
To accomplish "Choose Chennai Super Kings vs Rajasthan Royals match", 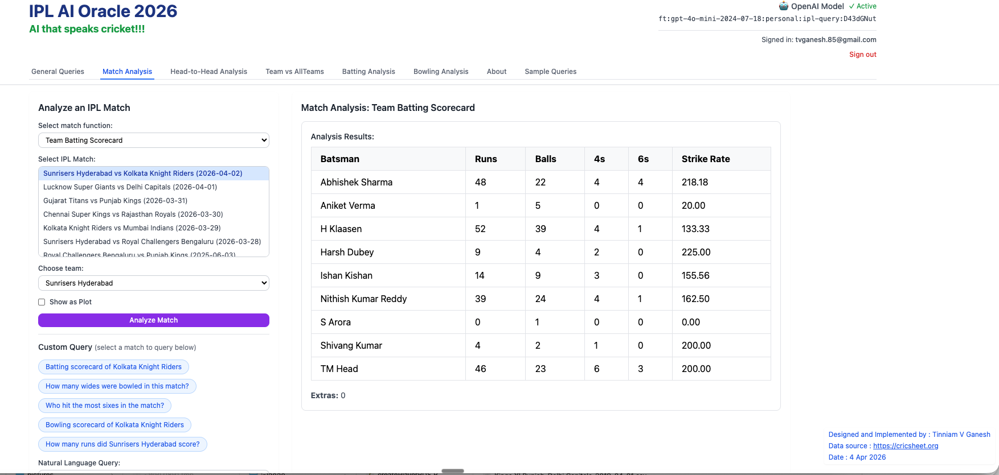I will [133, 214].
